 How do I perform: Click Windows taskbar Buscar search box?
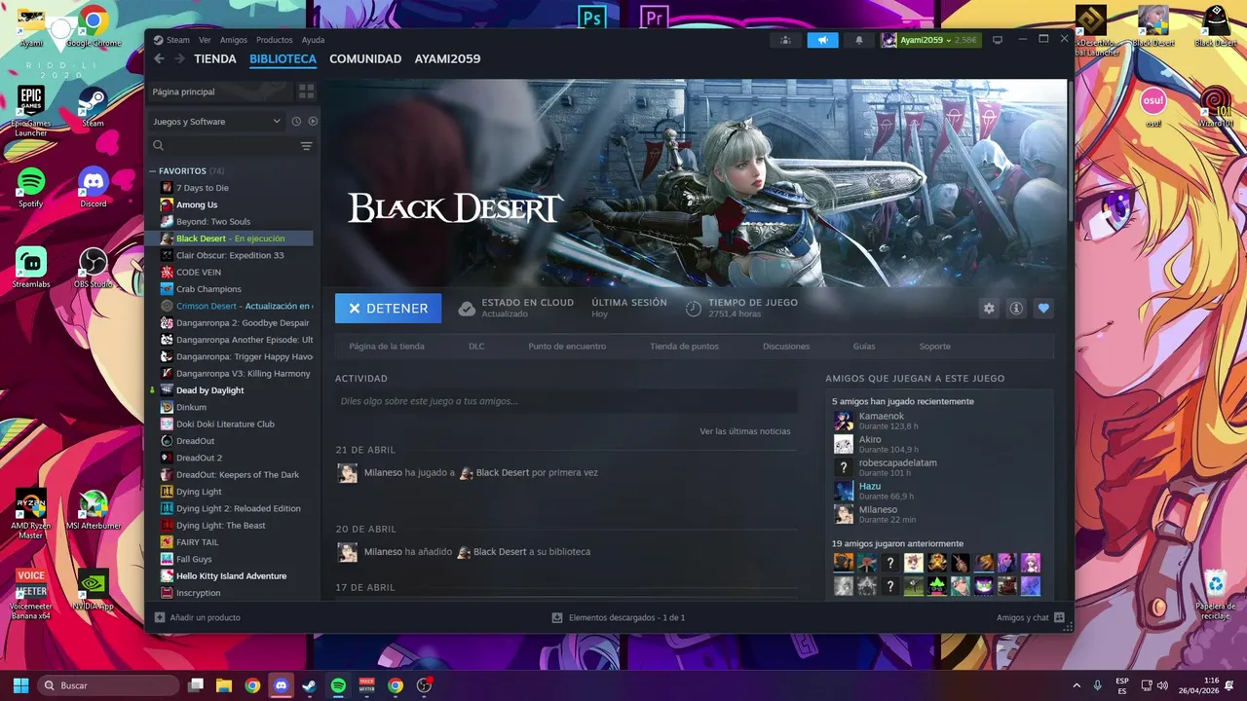pos(108,685)
